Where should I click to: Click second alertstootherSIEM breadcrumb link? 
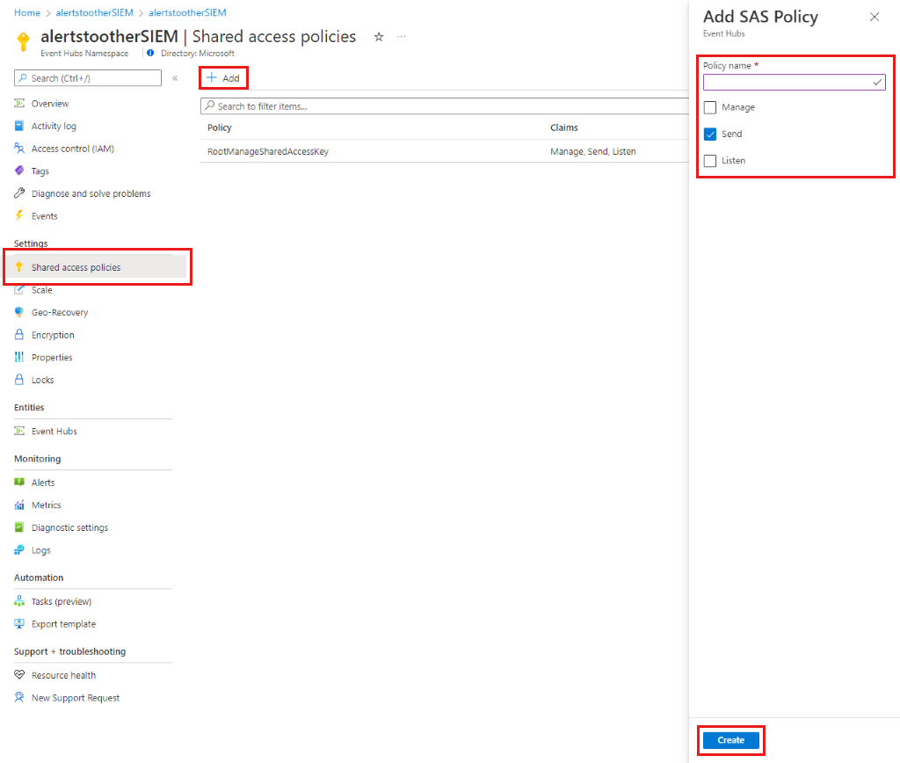pos(187,12)
